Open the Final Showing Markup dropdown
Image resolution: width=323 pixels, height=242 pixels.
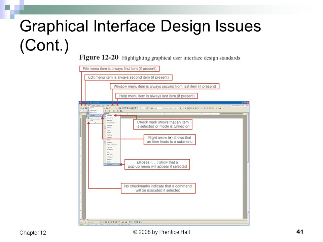[83, 111]
